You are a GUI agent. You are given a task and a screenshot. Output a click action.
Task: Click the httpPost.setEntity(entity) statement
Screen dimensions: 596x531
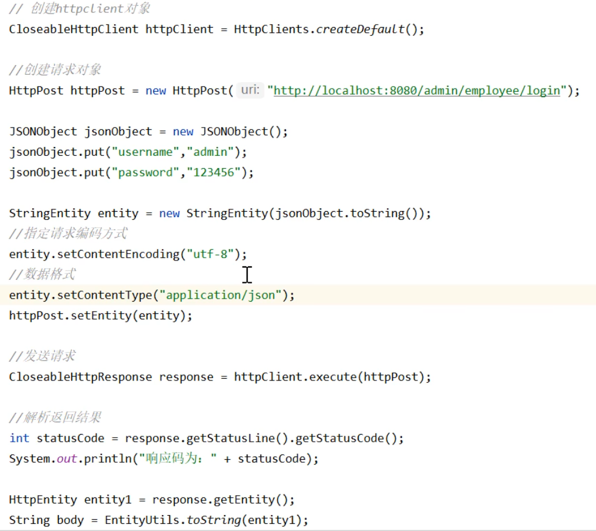tap(101, 316)
